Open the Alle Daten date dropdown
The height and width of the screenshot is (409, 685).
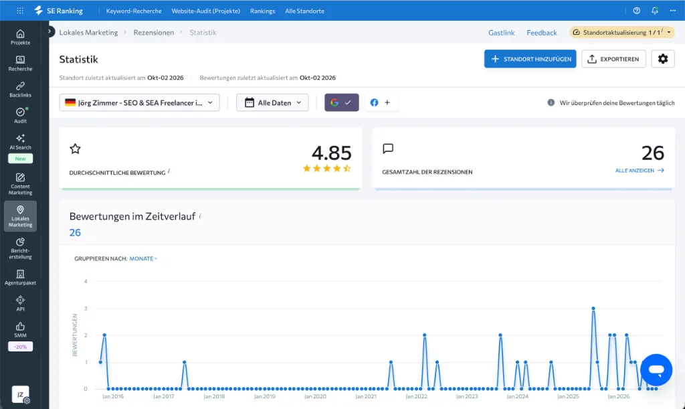tap(273, 102)
